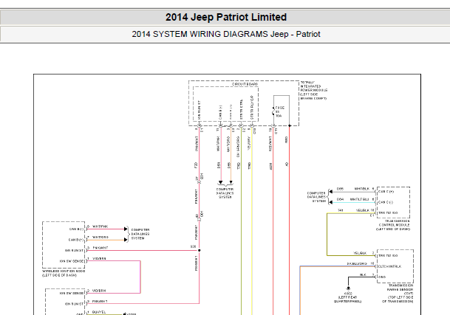Screen dimensions: 450x315
Task: Click the 'D64' circuit code
Action: (x=340, y=199)
